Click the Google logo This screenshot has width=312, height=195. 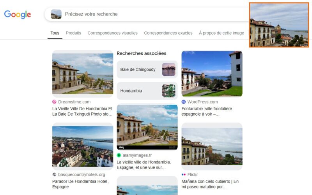point(18,14)
